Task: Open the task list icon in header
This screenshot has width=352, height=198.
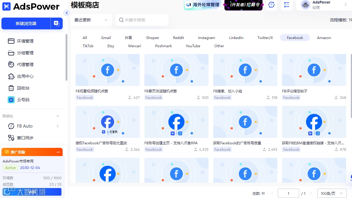Action: (287, 5)
